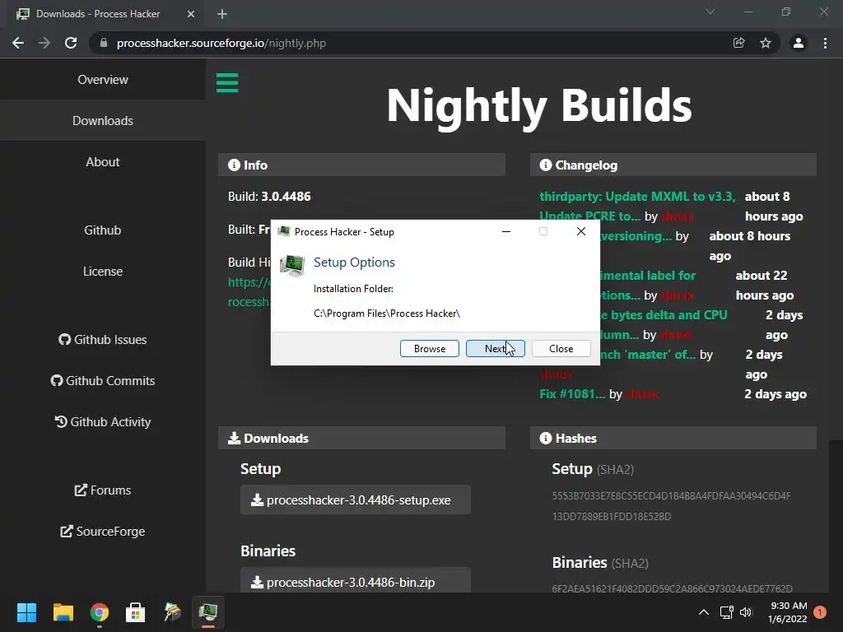The height and width of the screenshot is (632, 843).
Task: Open Microsoft Store from taskbar
Action: (136, 612)
